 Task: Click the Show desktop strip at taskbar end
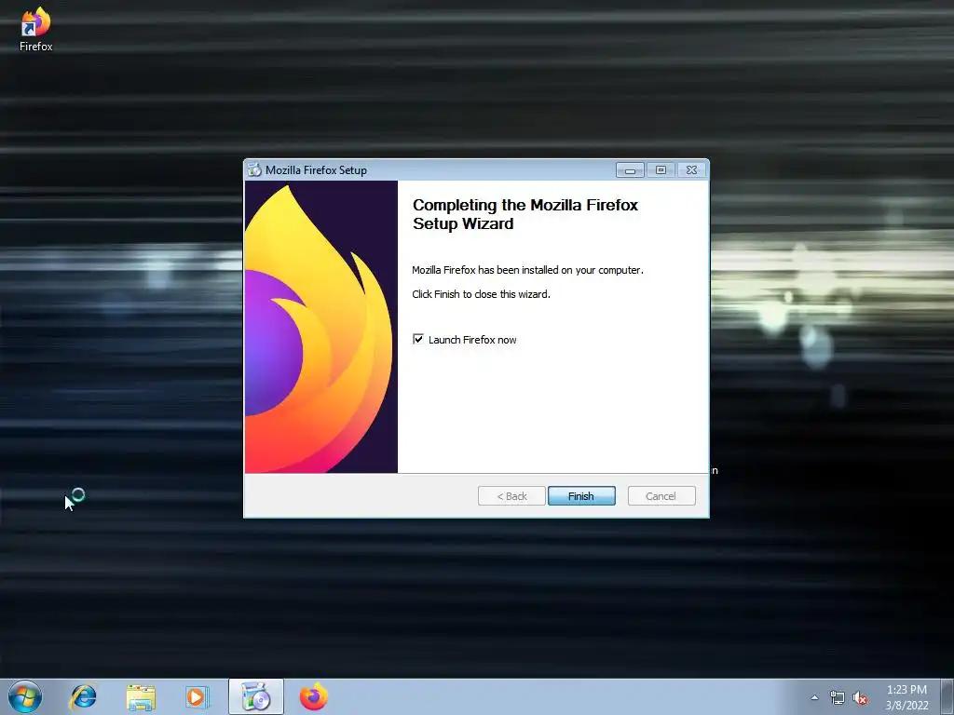pos(947,696)
